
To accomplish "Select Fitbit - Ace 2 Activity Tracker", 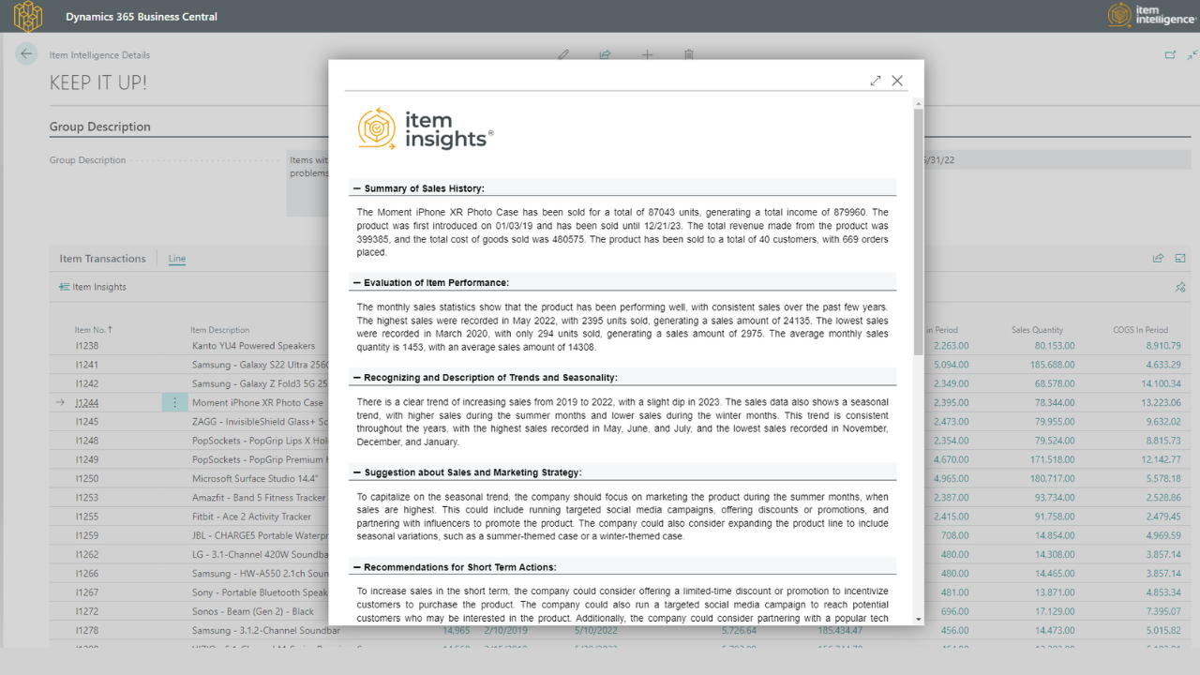I will [251, 517].
